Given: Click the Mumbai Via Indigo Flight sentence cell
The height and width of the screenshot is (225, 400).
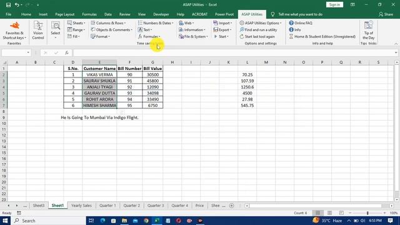Looking at the screenshot, I should (99, 117).
